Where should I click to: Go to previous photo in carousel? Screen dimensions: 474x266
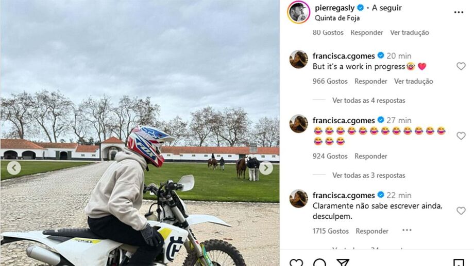(14, 168)
